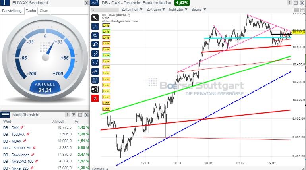Open the DB - DAX row
The width and height of the screenshot is (306, 170).
coord(45,127)
